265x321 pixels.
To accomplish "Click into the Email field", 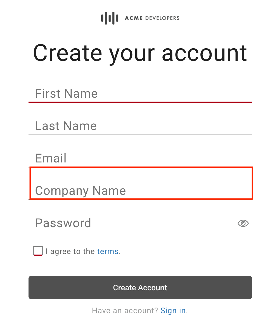I will [140, 158].
